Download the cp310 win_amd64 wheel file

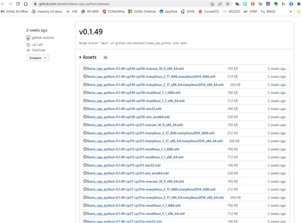(x=128, y=117)
